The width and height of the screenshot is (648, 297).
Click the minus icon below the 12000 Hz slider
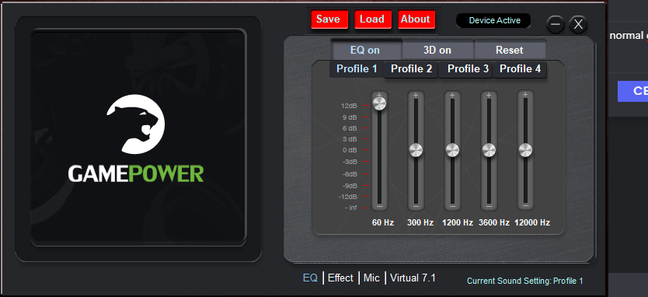[x=526, y=205]
